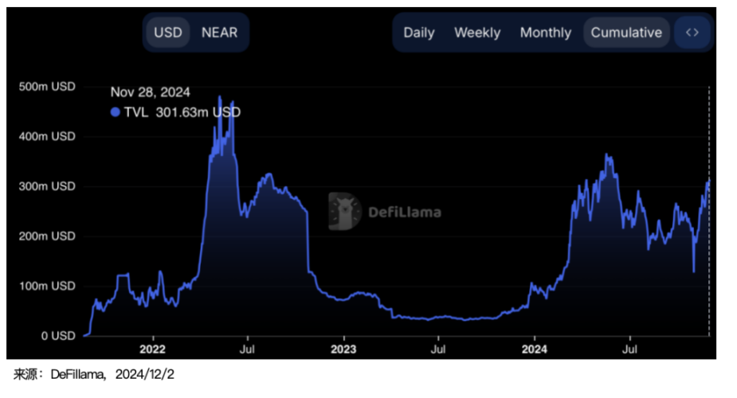
Task: Click the 2022 x-axis marker
Action: point(151,349)
